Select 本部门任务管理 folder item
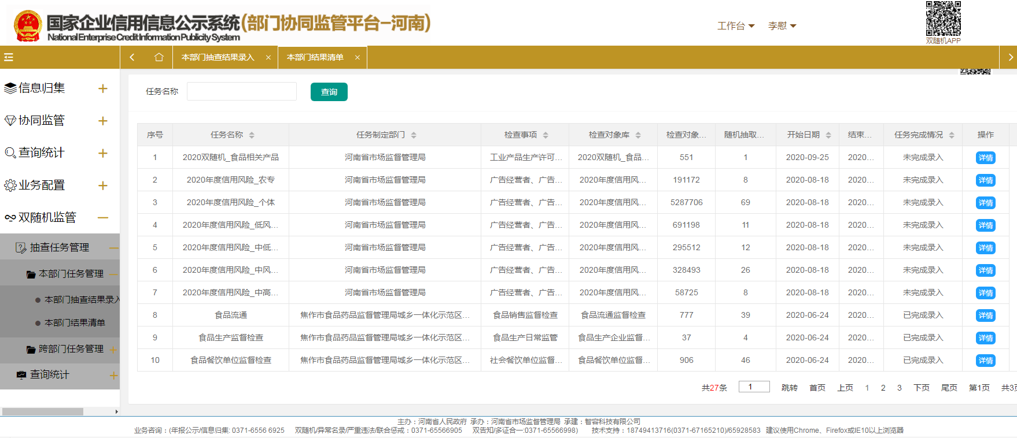Image resolution: width=1017 pixels, height=438 pixels. coord(71,273)
